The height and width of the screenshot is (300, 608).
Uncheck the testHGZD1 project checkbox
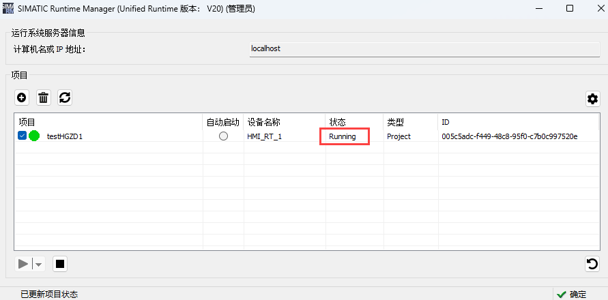click(x=22, y=136)
